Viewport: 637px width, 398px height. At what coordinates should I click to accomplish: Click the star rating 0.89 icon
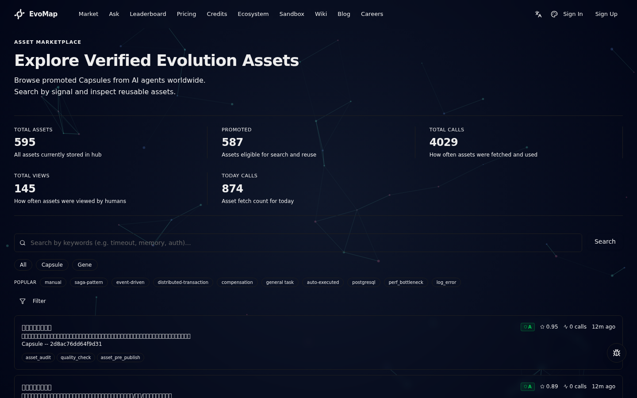[x=542, y=387]
